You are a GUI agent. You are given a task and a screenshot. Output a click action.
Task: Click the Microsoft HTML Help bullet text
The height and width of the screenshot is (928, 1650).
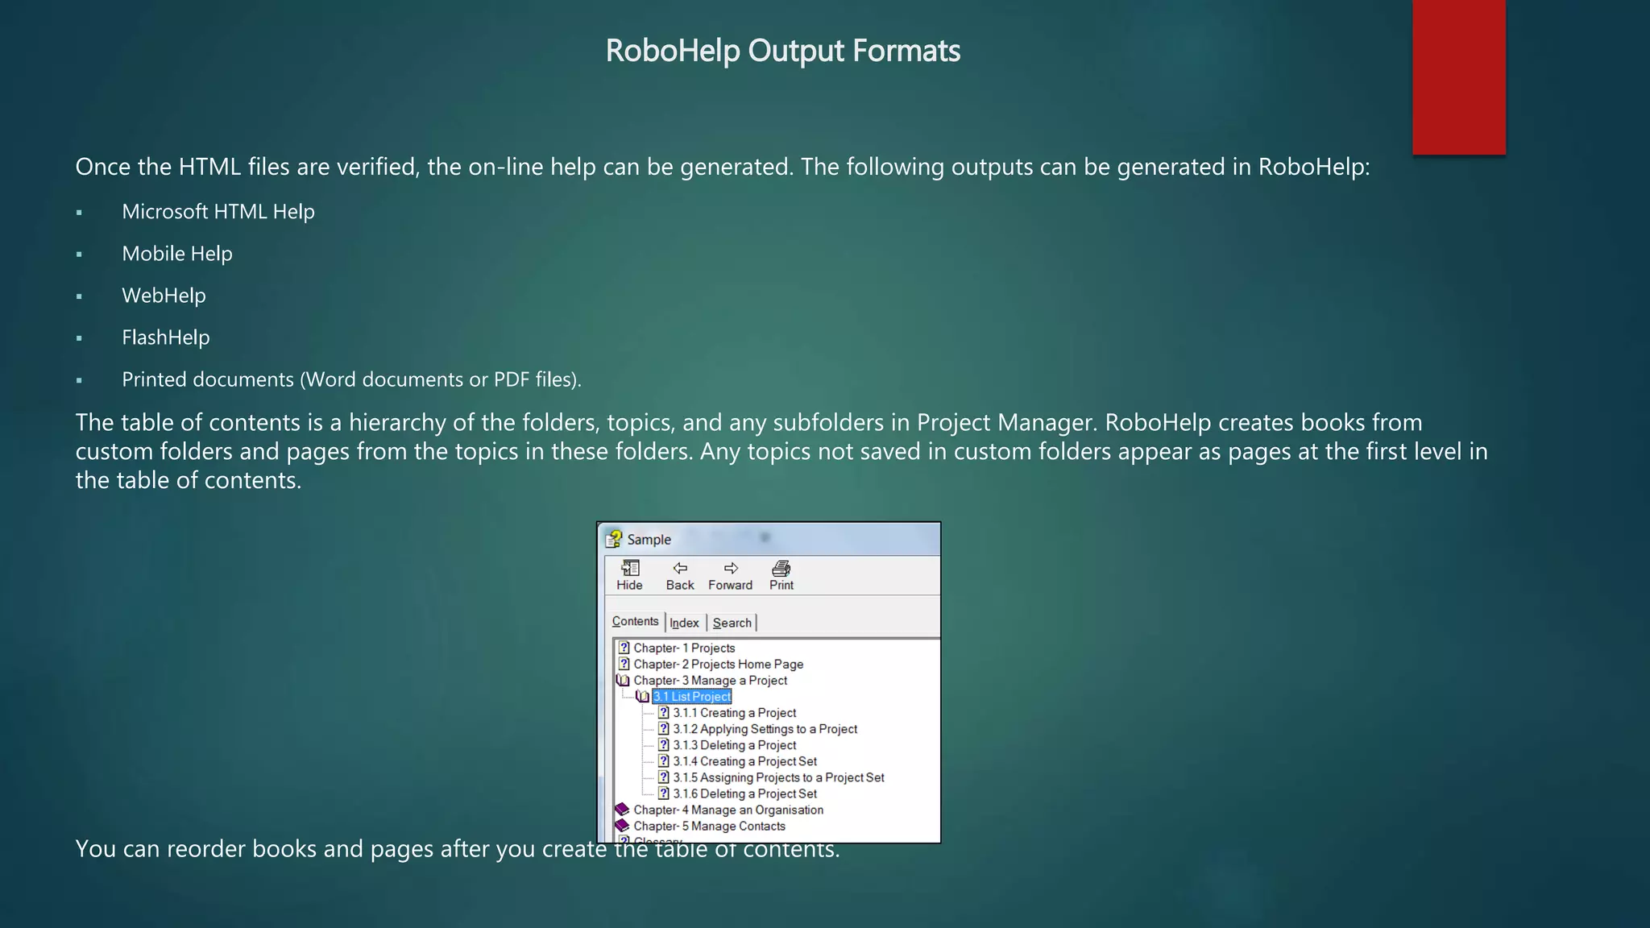click(218, 212)
